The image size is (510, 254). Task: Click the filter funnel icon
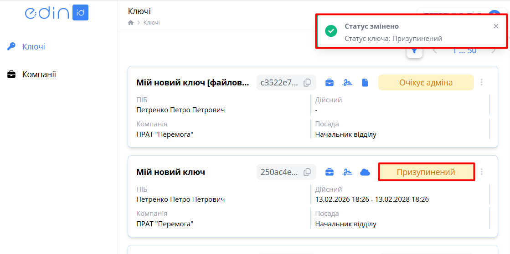(x=414, y=51)
